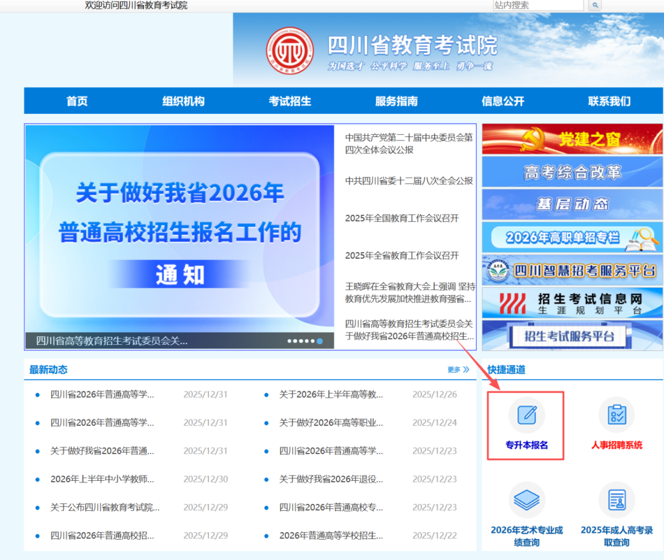Image resolution: width=664 pixels, height=560 pixels.
Task: Open the 服务指南 navigation menu
Action: [396, 101]
